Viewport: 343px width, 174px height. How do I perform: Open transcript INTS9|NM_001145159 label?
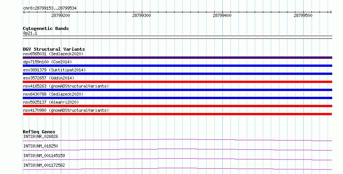[44, 156]
